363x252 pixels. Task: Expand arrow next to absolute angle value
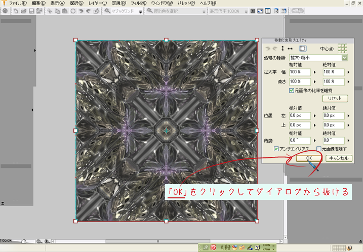(349, 140)
